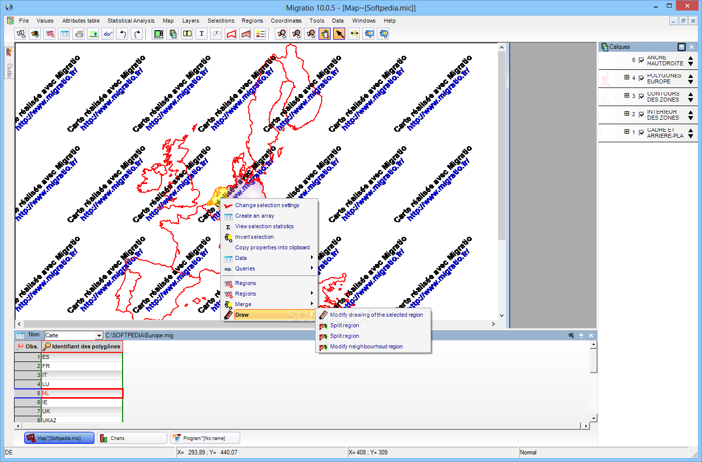
Task: Pin the Calques panel
Action: coord(681,47)
